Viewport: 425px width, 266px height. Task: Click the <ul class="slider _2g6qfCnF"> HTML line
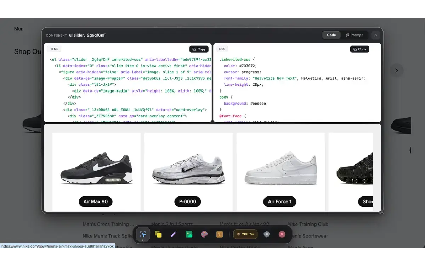click(131, 60)
